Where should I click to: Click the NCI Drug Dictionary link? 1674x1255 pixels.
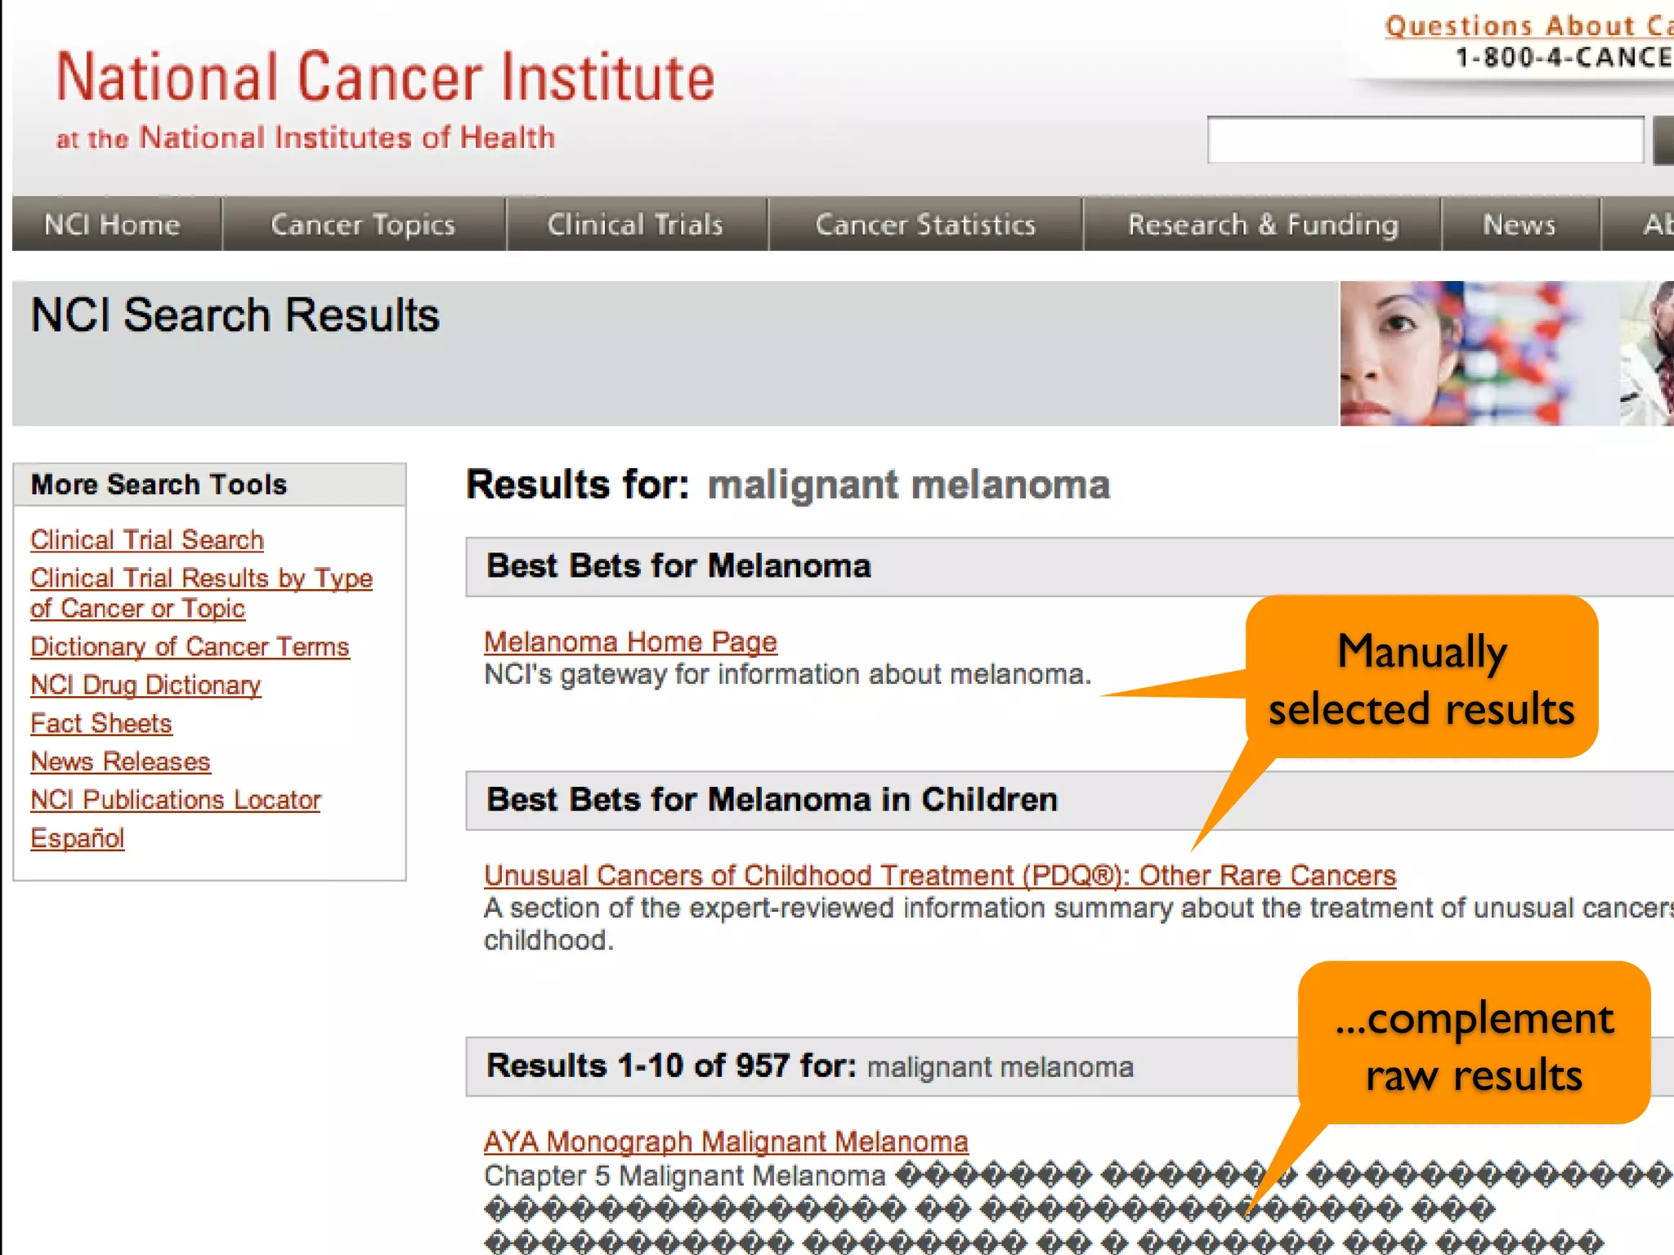coord(145,685)
